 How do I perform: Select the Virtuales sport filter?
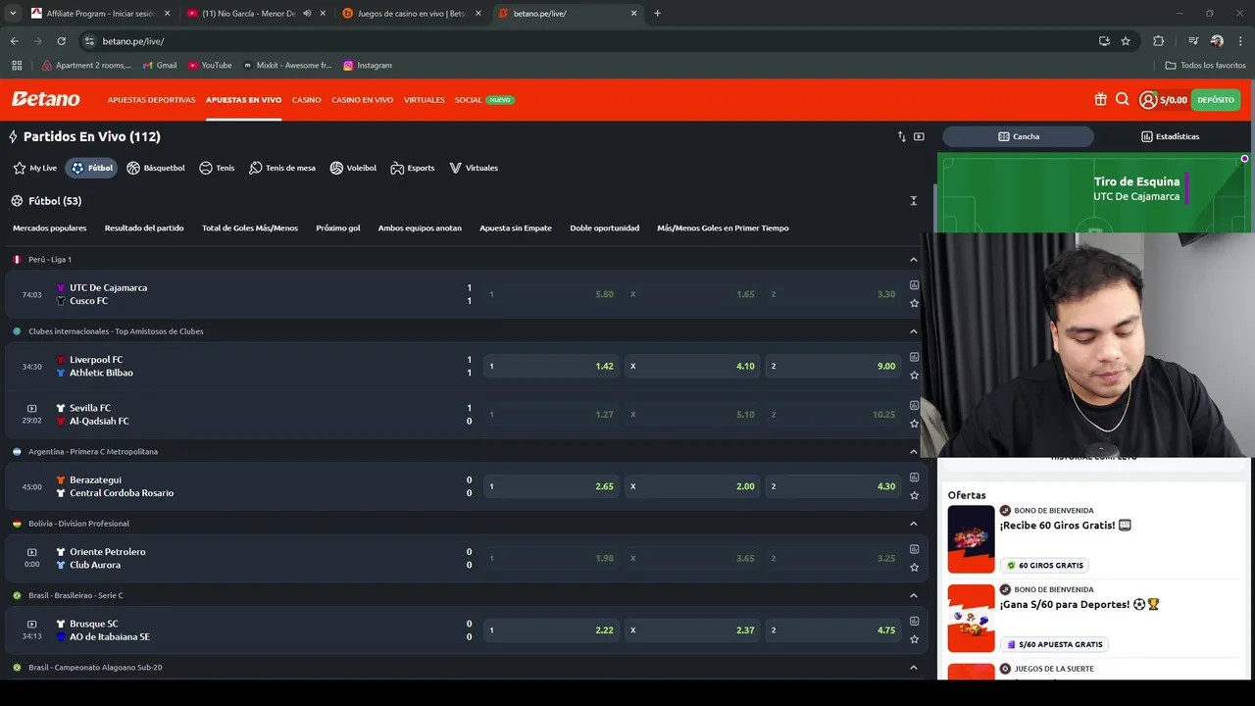[x=474, y=168]
